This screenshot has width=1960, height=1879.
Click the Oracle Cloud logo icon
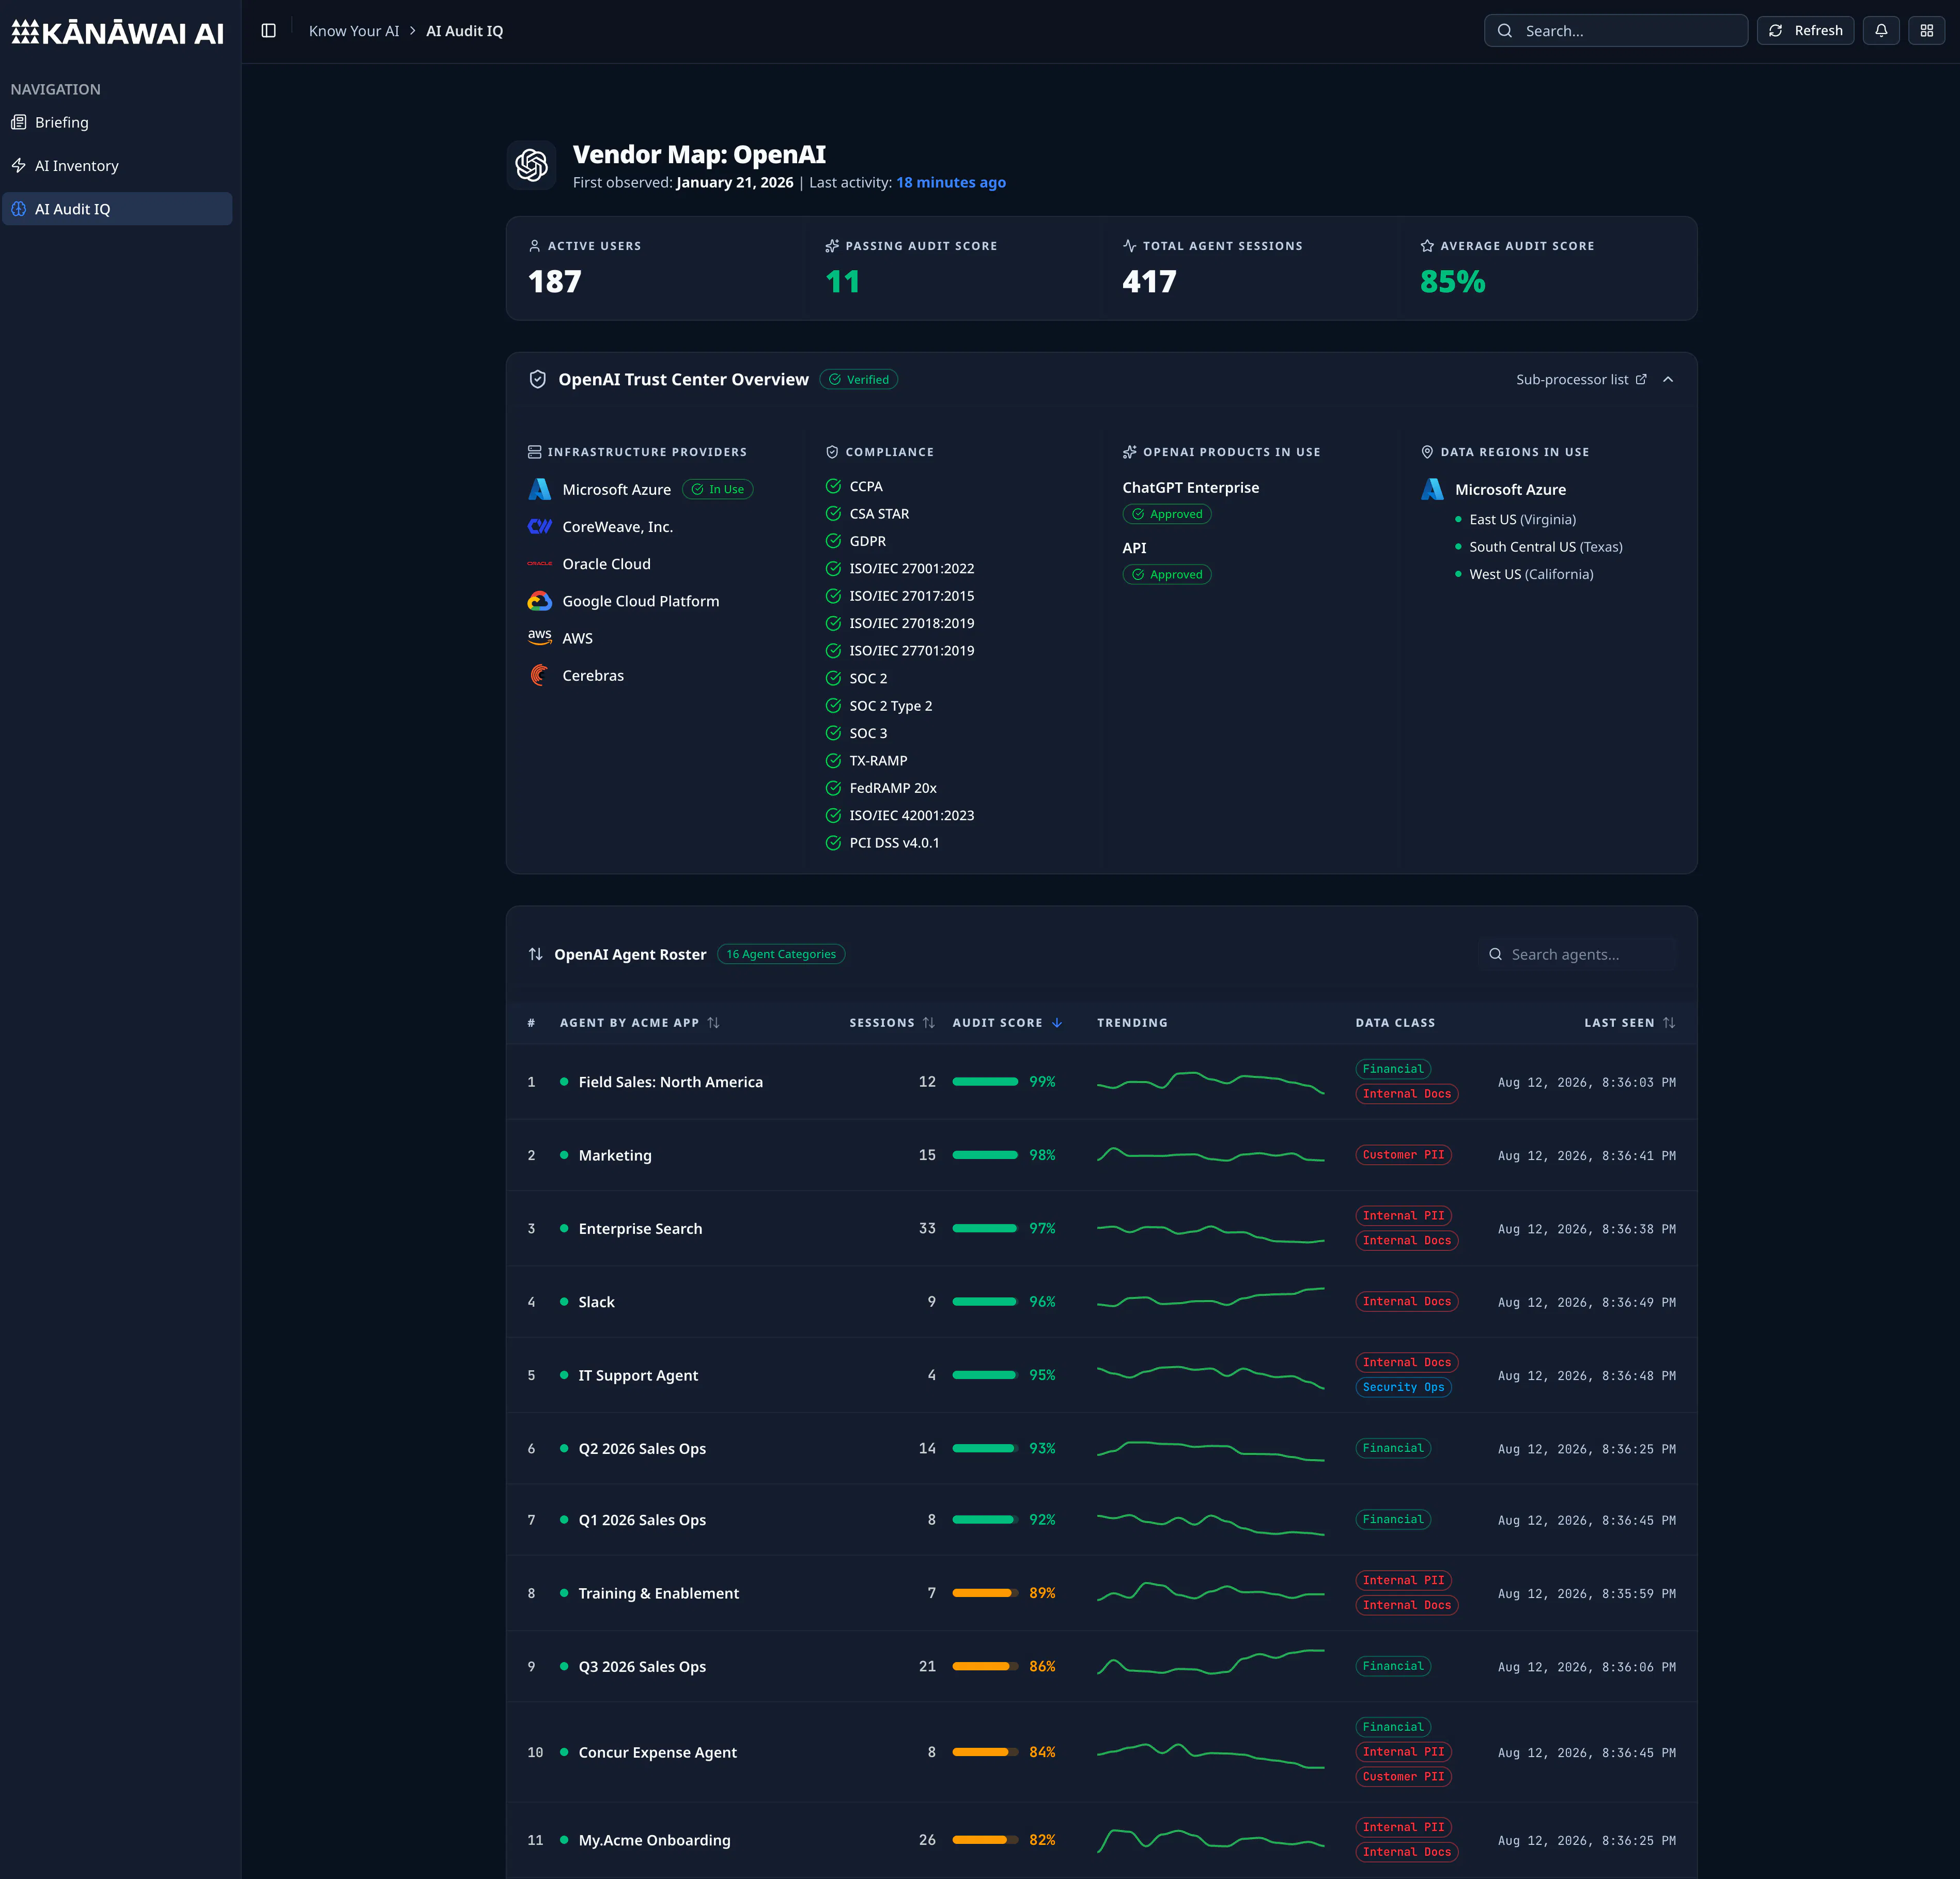click(539, 564)
